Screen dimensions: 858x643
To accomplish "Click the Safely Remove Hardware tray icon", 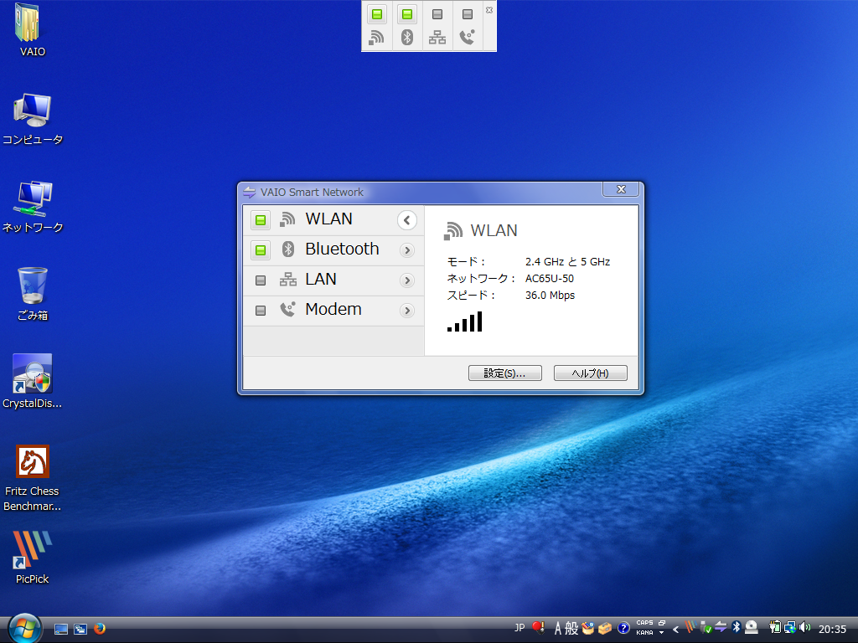I will [x=706, y=628].
